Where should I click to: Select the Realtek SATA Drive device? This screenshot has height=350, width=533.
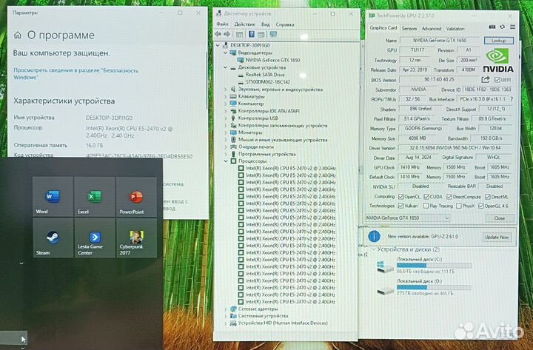pyautogui.click(x=265, y=75)
